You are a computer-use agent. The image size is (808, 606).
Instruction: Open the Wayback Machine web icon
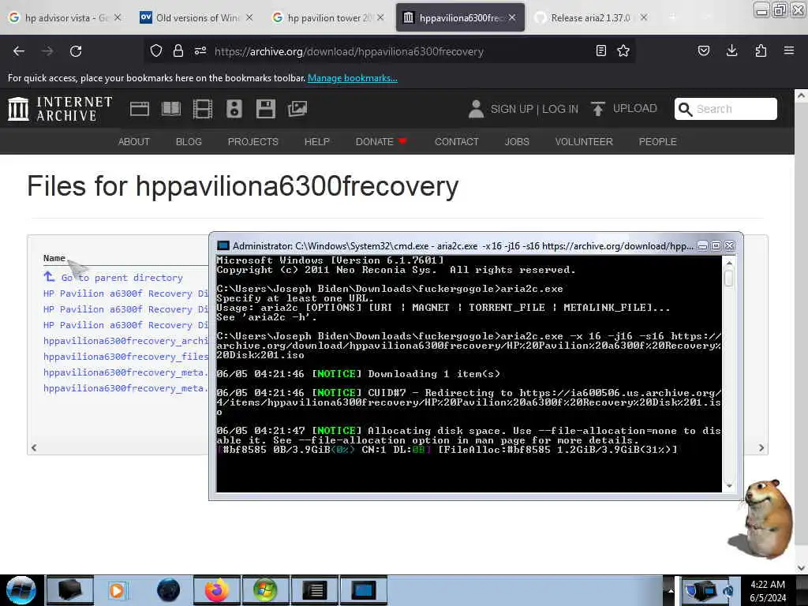[140, 109]
